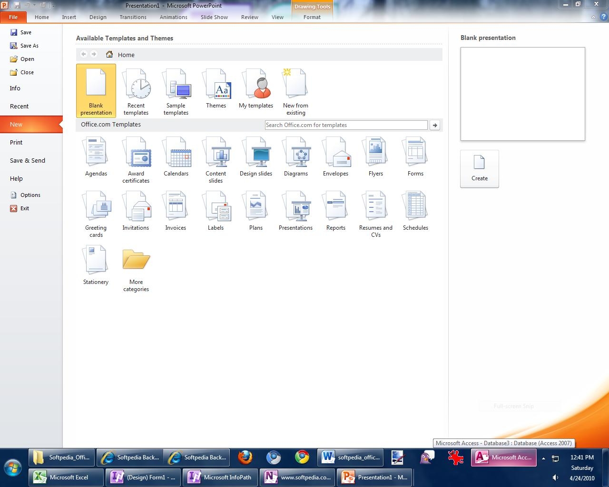Show hidden system tray icons
The image size is (609, 487).
(x=543, y=458)
